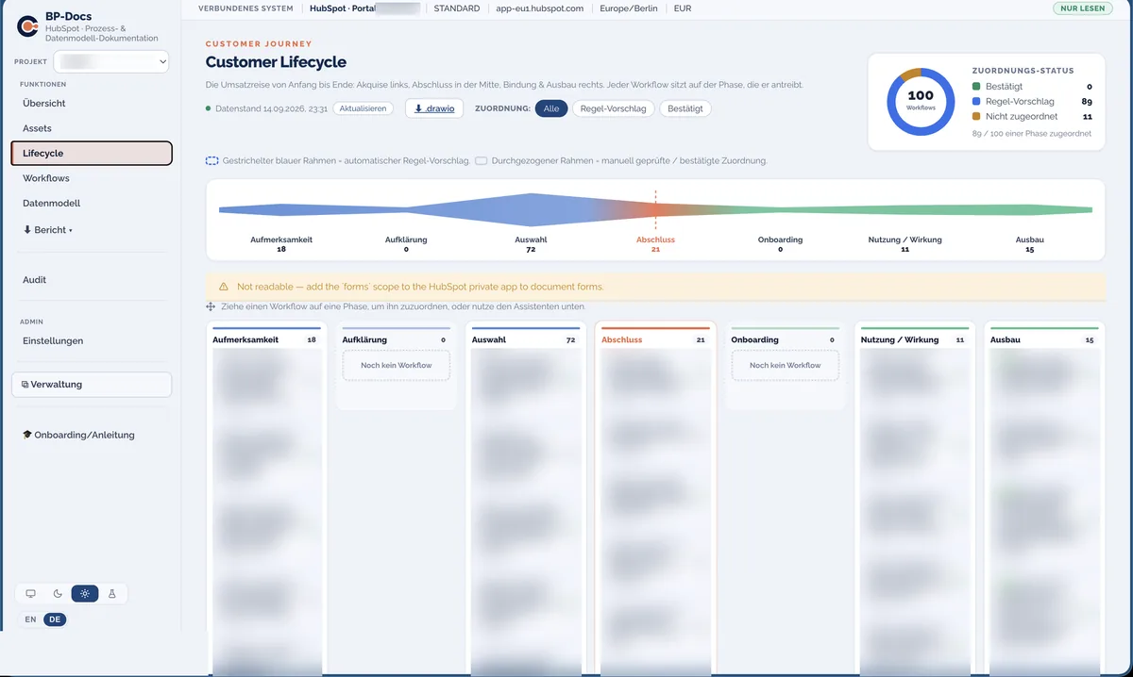
Task: Click the Customer Lifecycle heading
Action: point(276,62)
